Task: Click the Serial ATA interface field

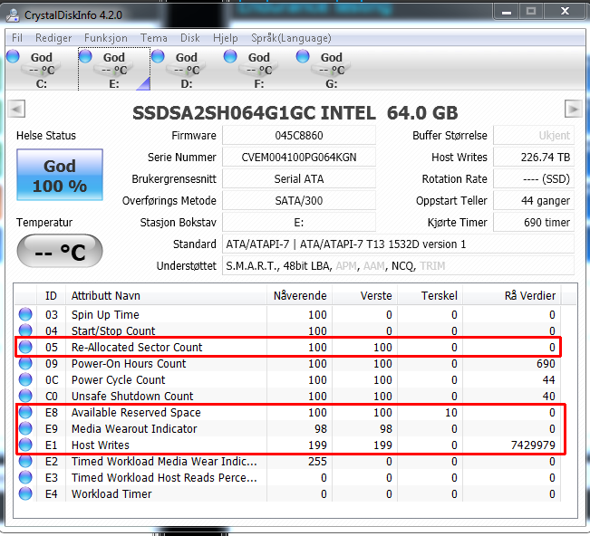Action: coord(299,179)
